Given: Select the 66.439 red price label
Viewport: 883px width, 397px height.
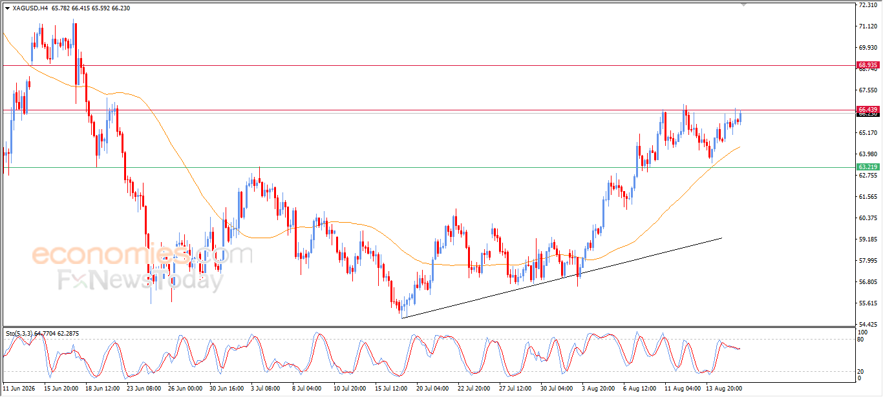Looking at the screenshot, I should (867, 110).
